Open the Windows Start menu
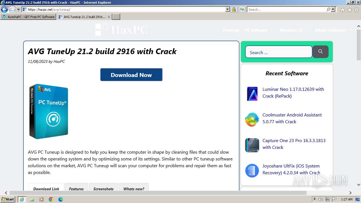The height and width of the screenshot is (203, 361). click(x=8, y=199)
